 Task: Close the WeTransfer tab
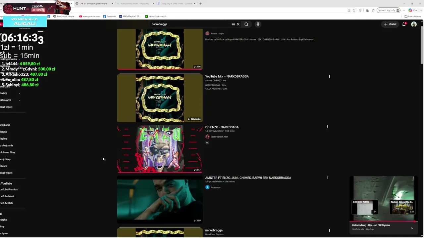point(112,3)
